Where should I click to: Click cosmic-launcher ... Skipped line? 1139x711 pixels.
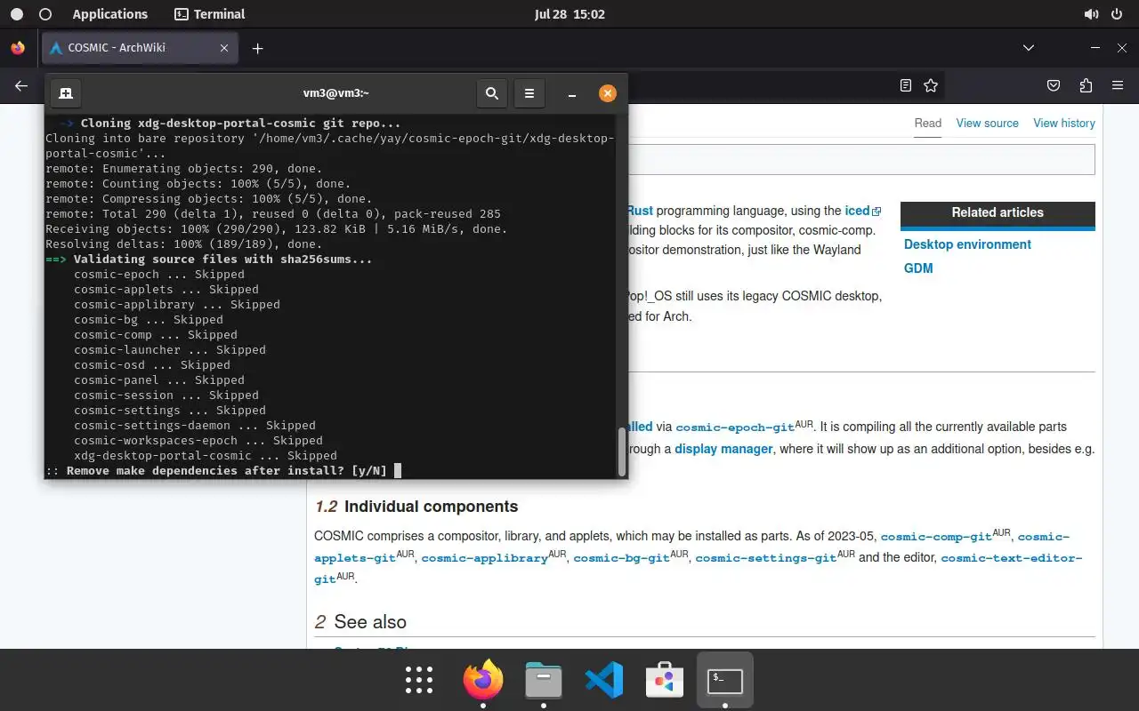click(x=170, y=350)
